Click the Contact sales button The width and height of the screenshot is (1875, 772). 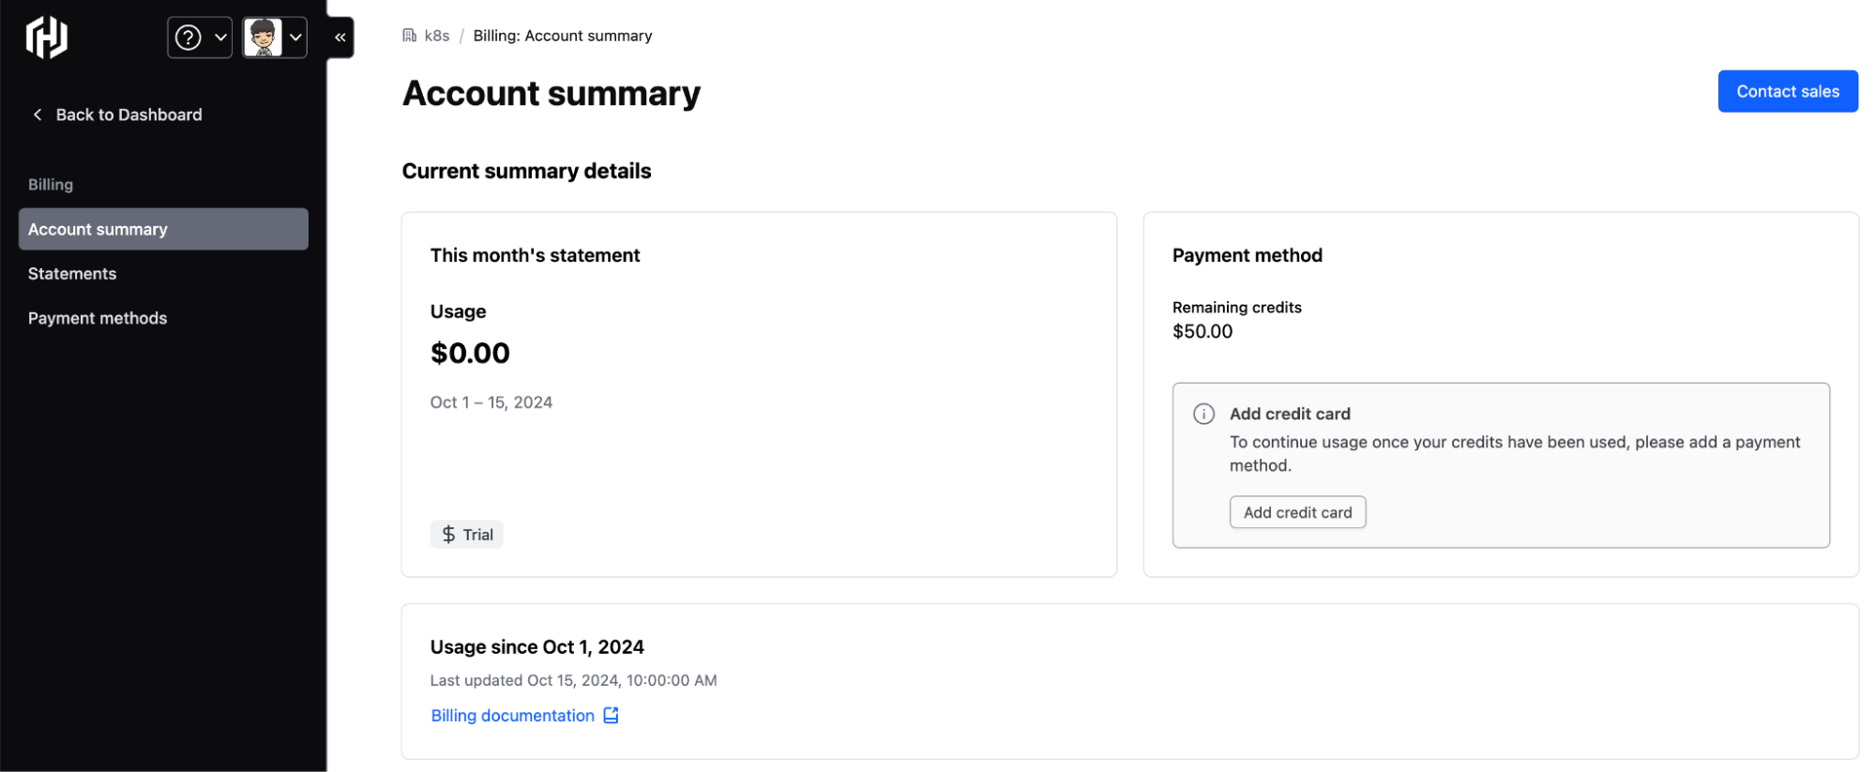click(x=1788, y=91)
